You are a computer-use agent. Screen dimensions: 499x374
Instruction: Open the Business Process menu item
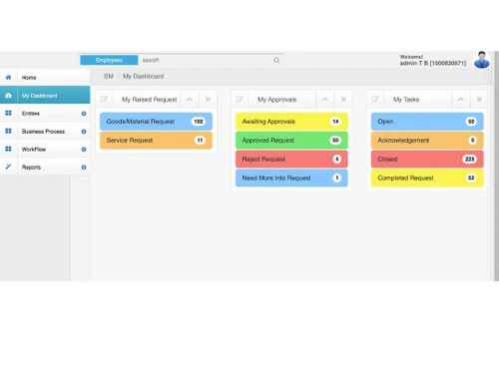(x=45, y=132)
